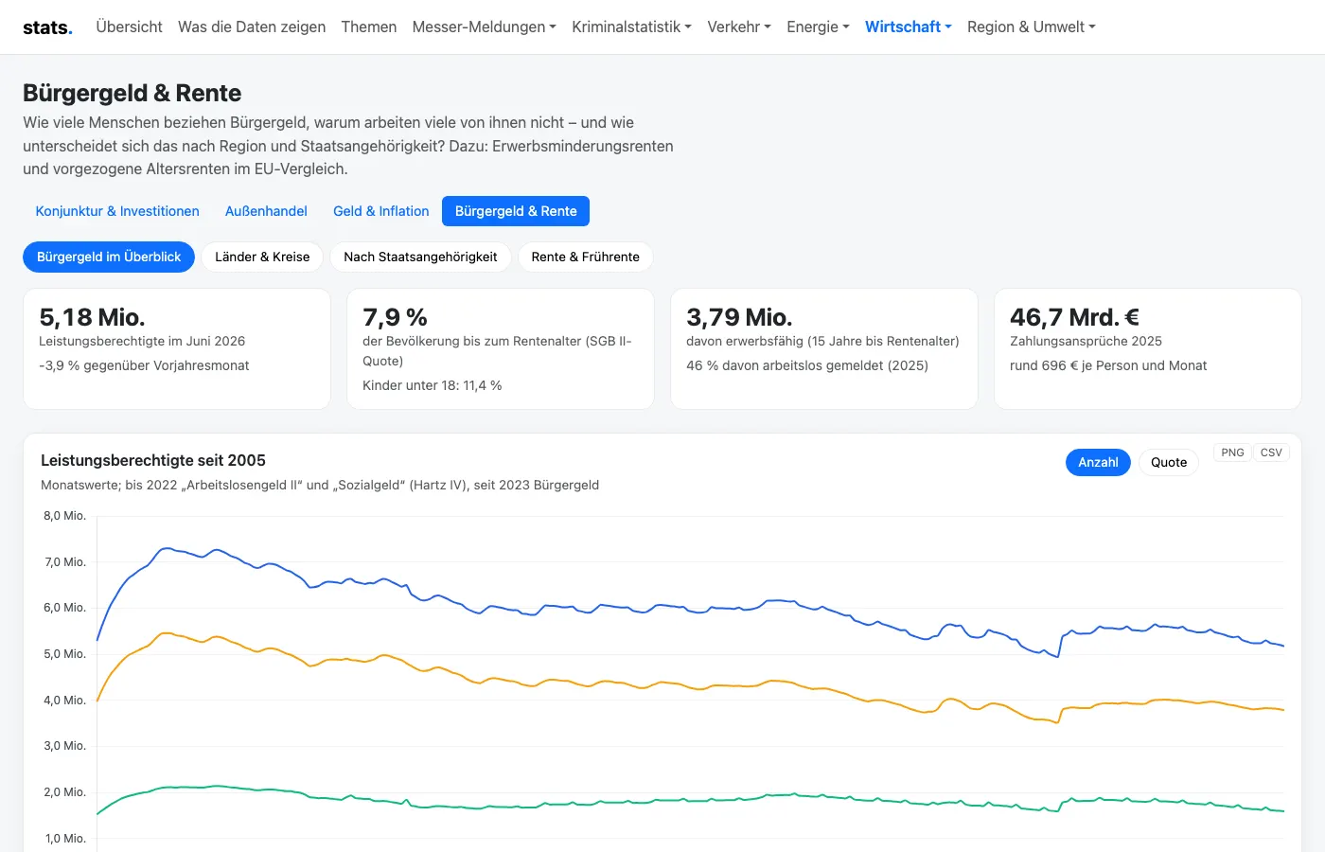Select the Bürgergeld & Rente tab

tap(516, 211)
